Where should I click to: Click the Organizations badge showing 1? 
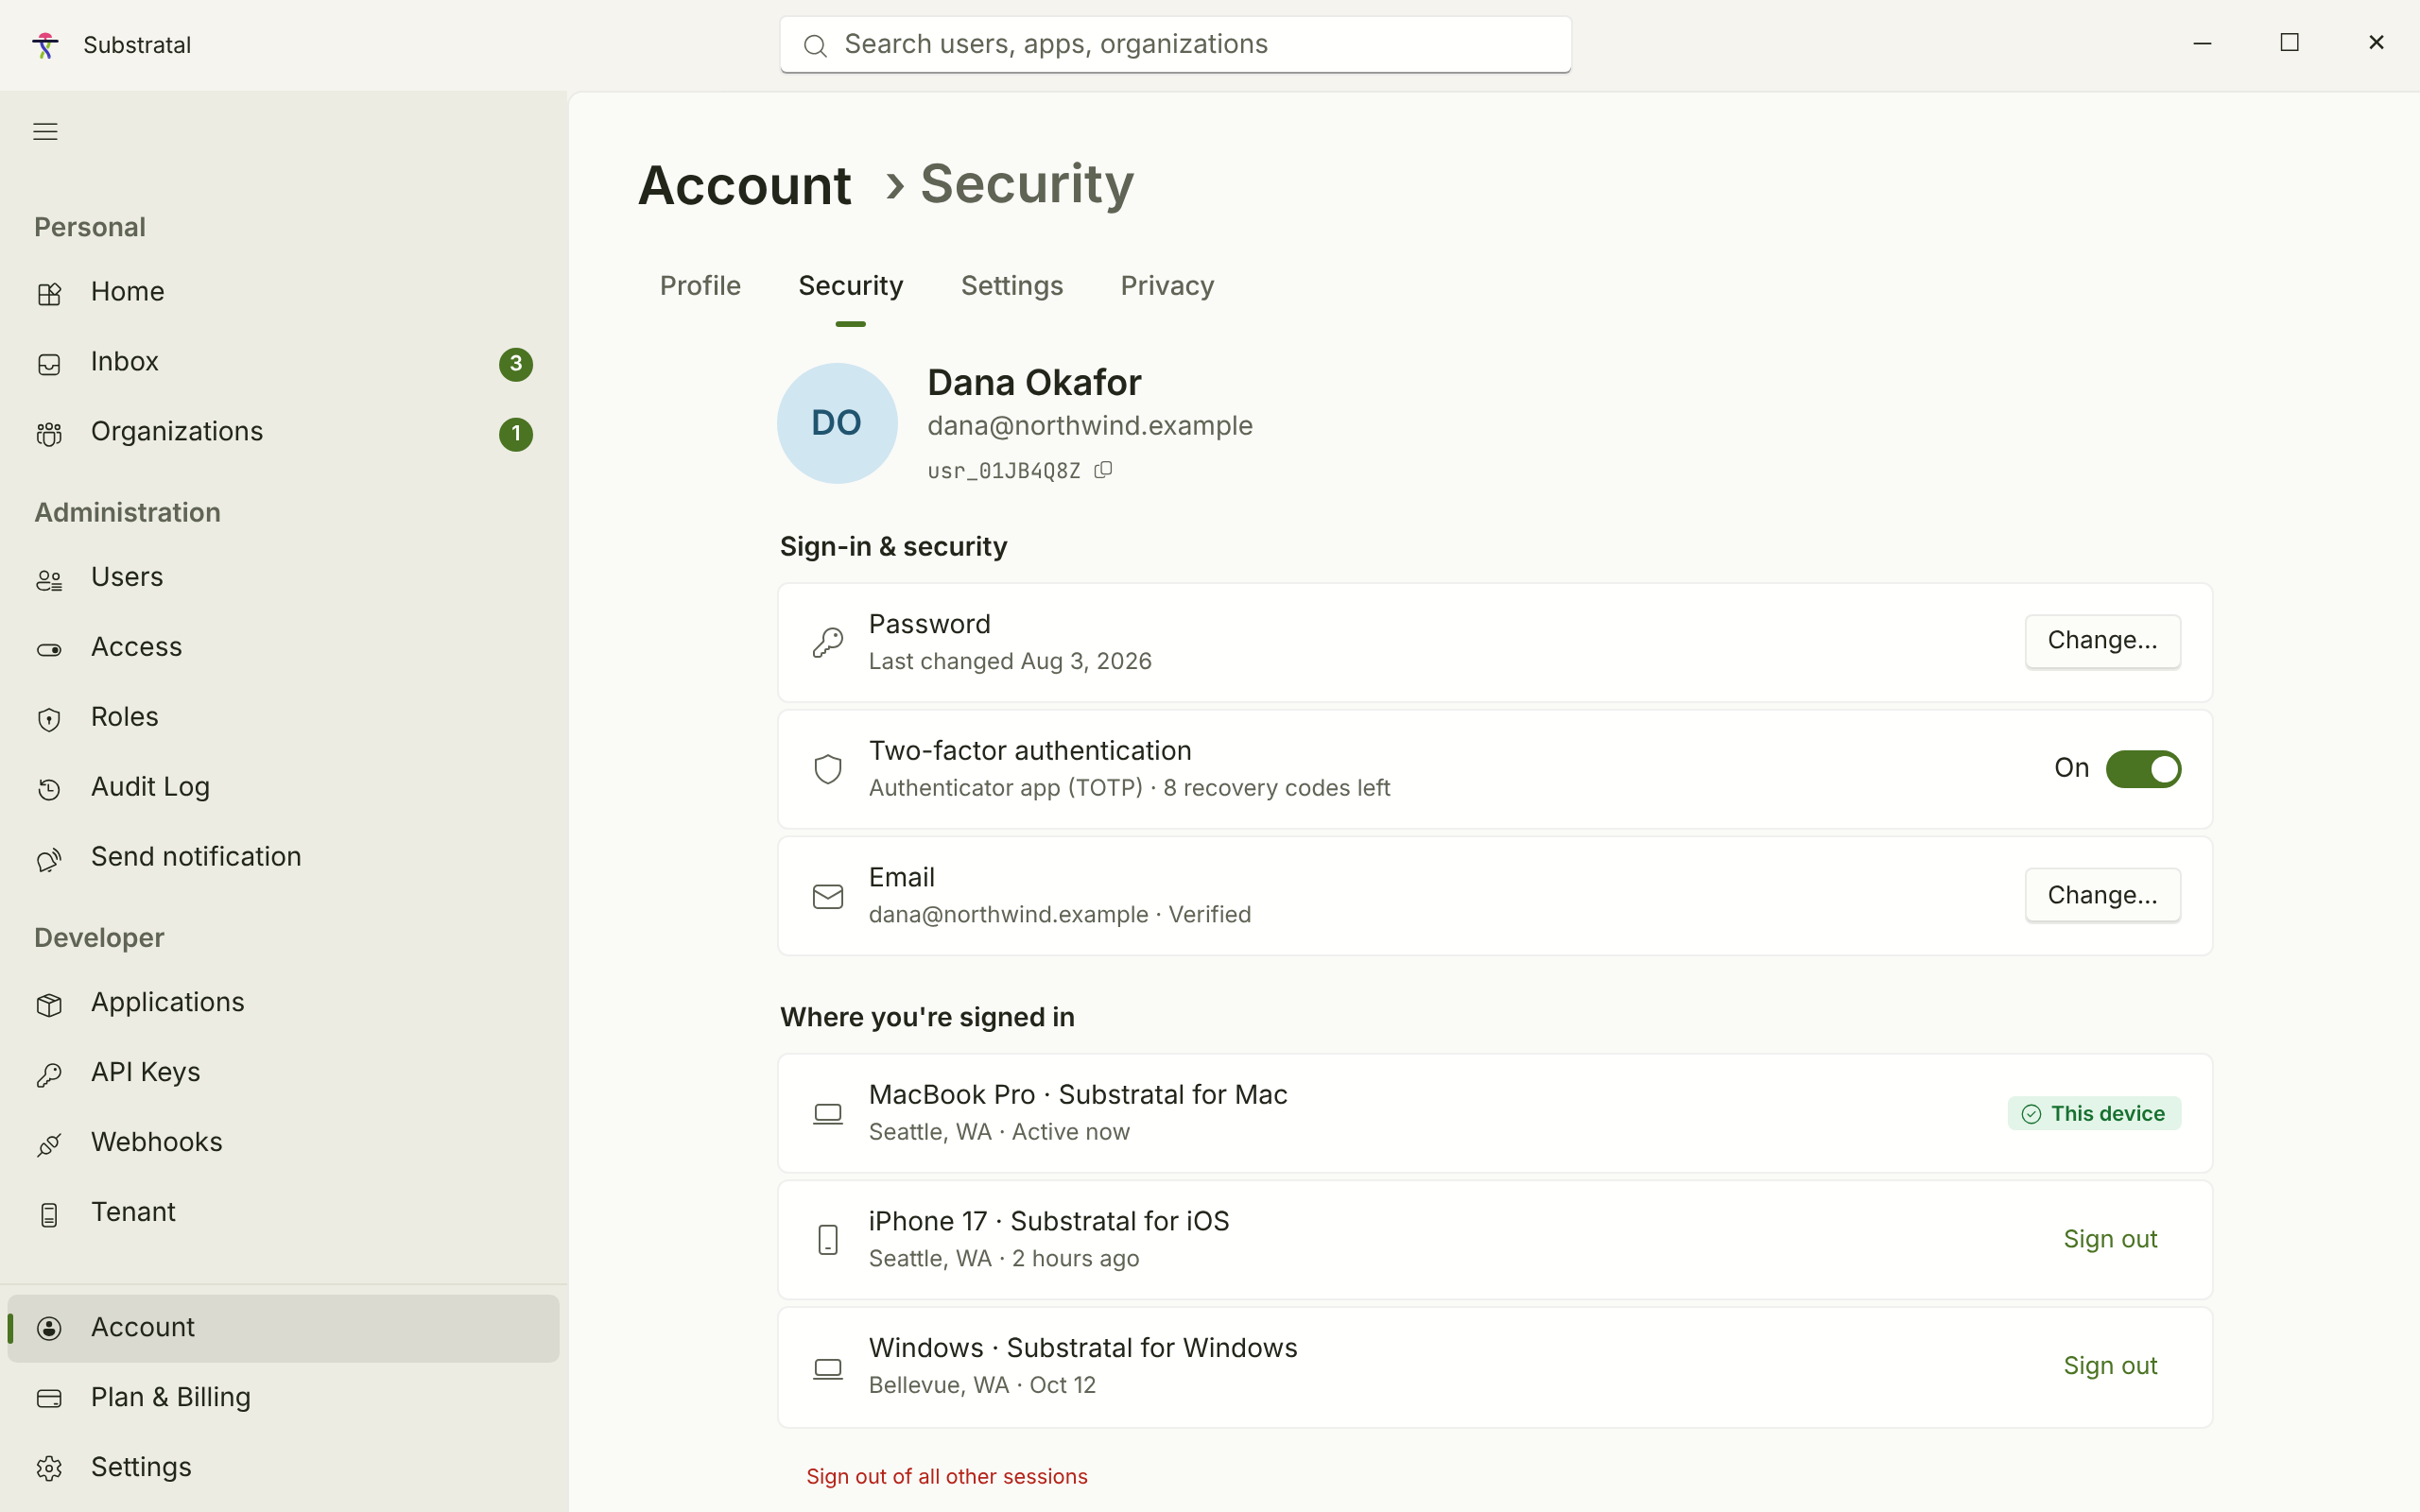pyautogui.click(x=516, y=434)
